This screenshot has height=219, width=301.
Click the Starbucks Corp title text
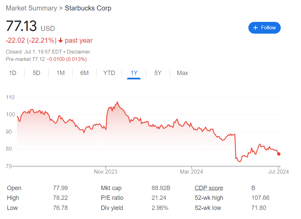(x=88, y=8)
